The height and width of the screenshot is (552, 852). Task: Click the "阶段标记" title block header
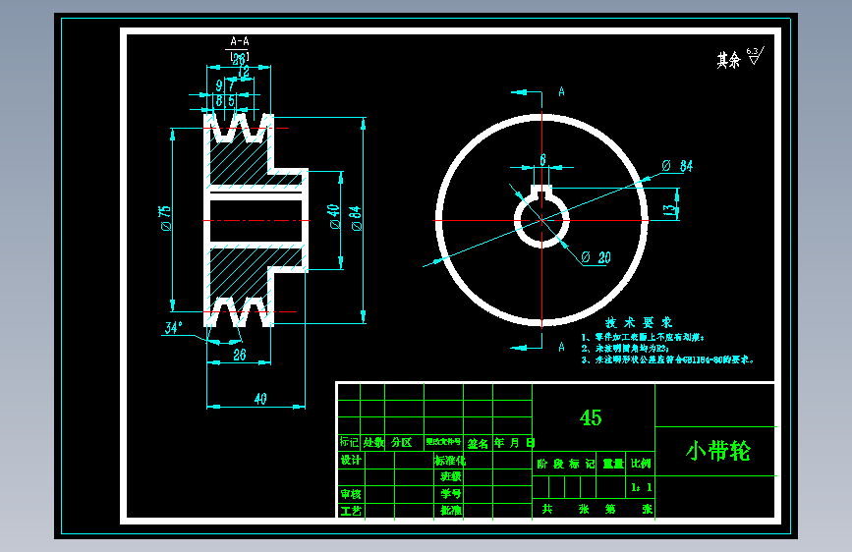click(565, 464)
